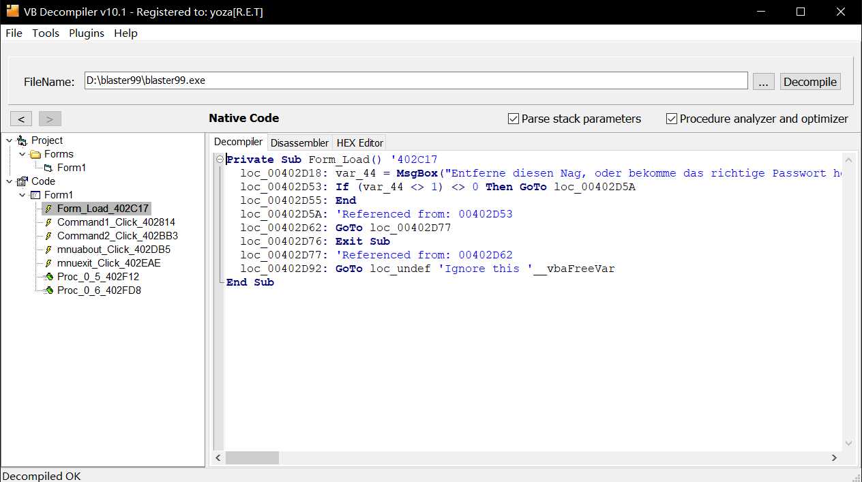Viewport: 862px width, 482px height.
Task: Click the Decompile button
Action: [810, 82]
